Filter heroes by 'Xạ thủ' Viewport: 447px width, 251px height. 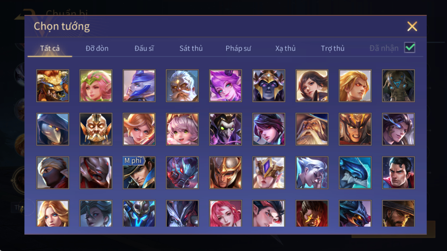click(x=285, y=48)
